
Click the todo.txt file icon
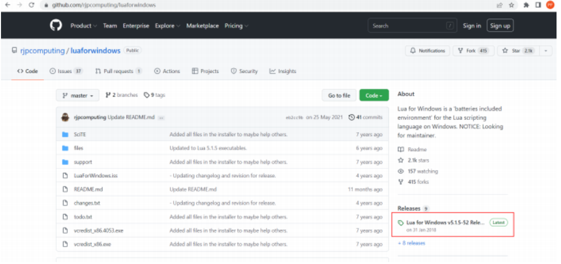[x=65, y=217]
